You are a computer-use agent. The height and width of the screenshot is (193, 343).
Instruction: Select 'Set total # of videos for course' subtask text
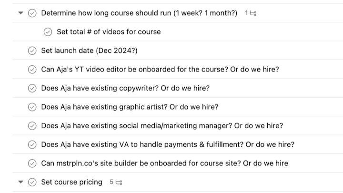109,32
